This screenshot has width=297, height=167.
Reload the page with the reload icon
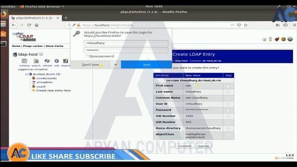coord(29,25)
